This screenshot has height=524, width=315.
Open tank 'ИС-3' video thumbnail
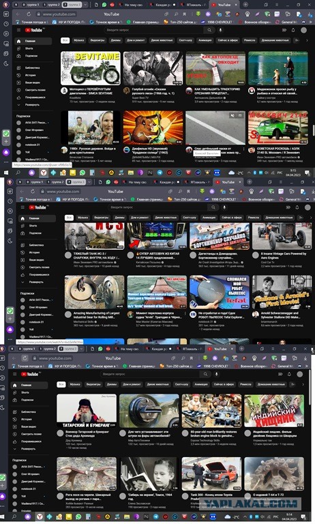tap(94, 237)
